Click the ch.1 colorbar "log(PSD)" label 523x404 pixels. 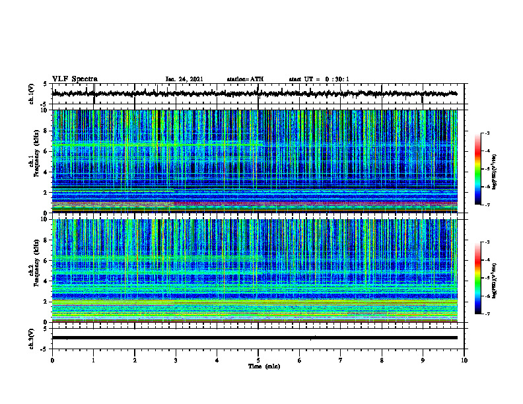click(x=495, y=172)
